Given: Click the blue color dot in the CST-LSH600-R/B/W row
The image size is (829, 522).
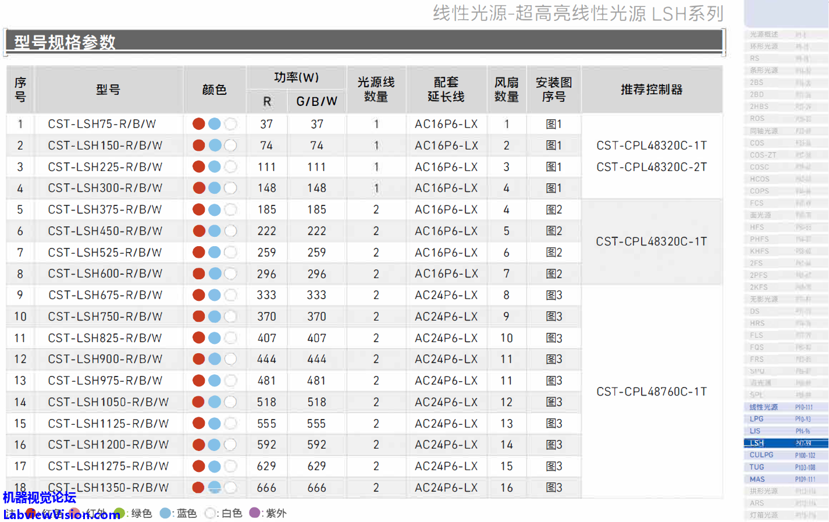Looking at the screenshot, I should click(215, 274).
